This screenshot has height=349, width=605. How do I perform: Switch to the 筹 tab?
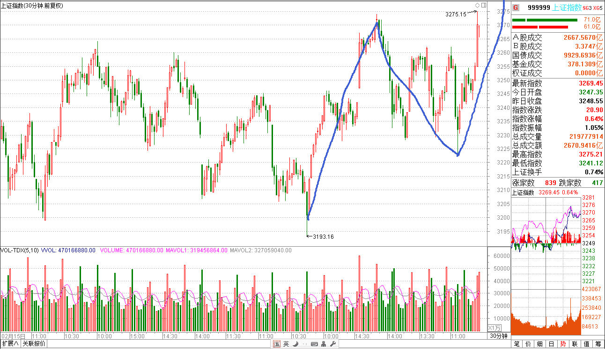(x=598, y=344)
